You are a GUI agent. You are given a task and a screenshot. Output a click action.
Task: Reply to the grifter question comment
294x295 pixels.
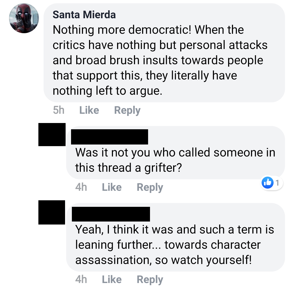coord(150,188)
